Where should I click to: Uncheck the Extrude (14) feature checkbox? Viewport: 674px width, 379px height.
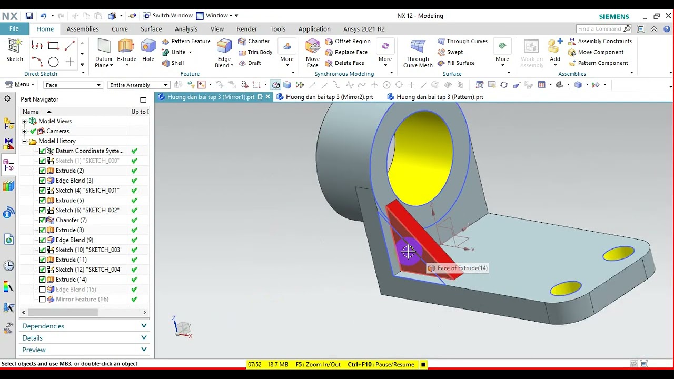coord(43,280)
